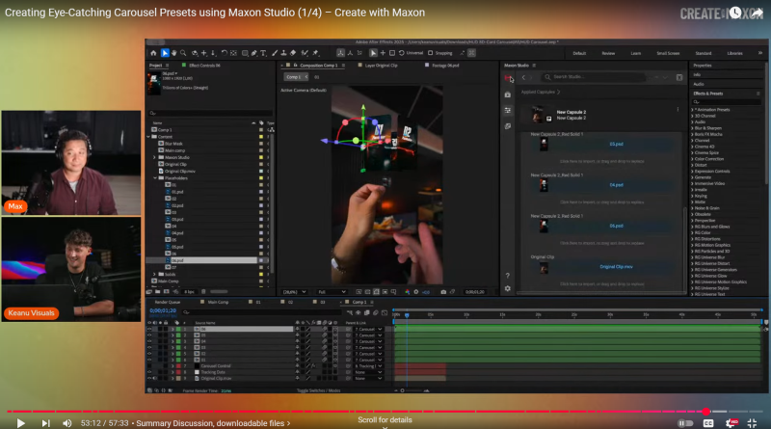Click the Search Studio field

pyautogui.click(x=594, y=77)
